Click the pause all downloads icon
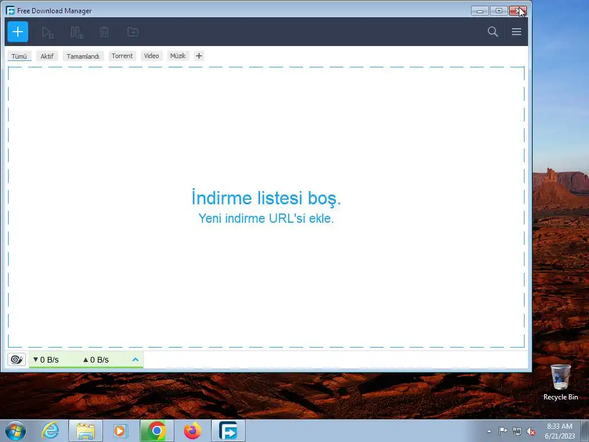Image resolution: width=589 pixels, height=442 pixels. 77,32
